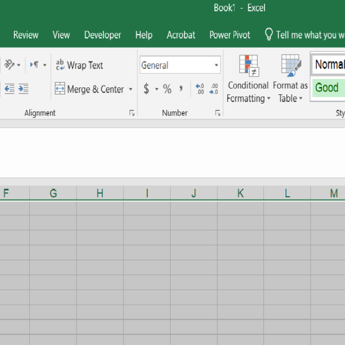345x345 pixels.
Task: Click the Decrease Indent icon
Action: tap(9, 89)
